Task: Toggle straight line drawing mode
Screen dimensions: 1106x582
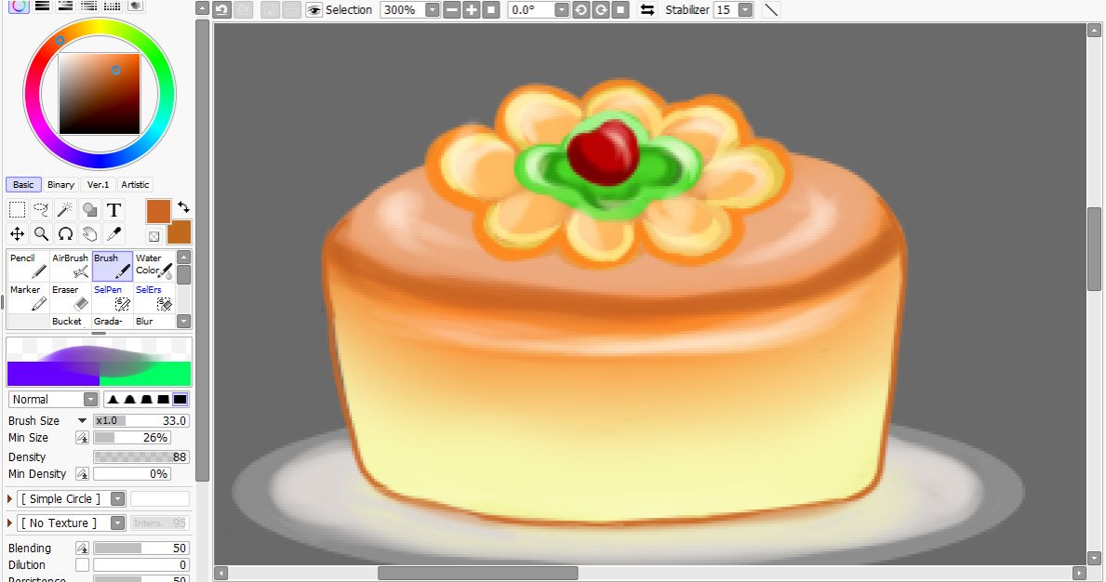Action: [771, 10]
